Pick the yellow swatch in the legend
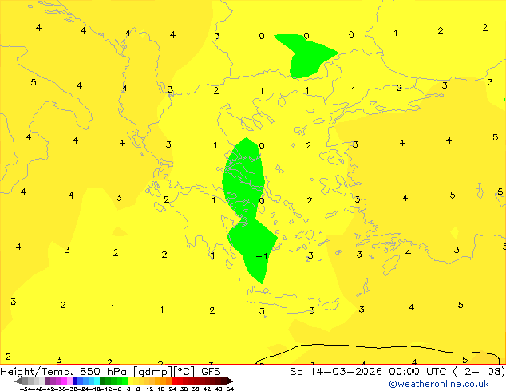The image size is (506, 391). pos(131,381)
